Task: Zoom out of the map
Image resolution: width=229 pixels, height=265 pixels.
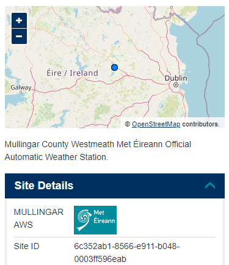Action: tap(19, 36)
